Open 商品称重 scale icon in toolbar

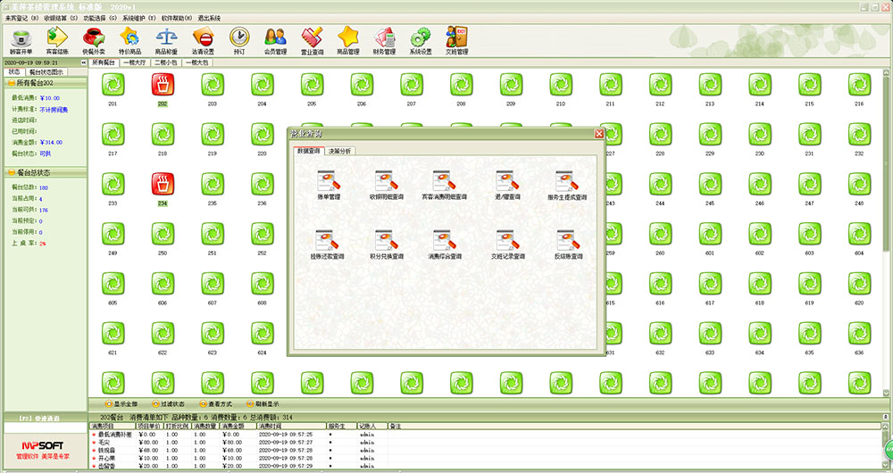[166, 39]
